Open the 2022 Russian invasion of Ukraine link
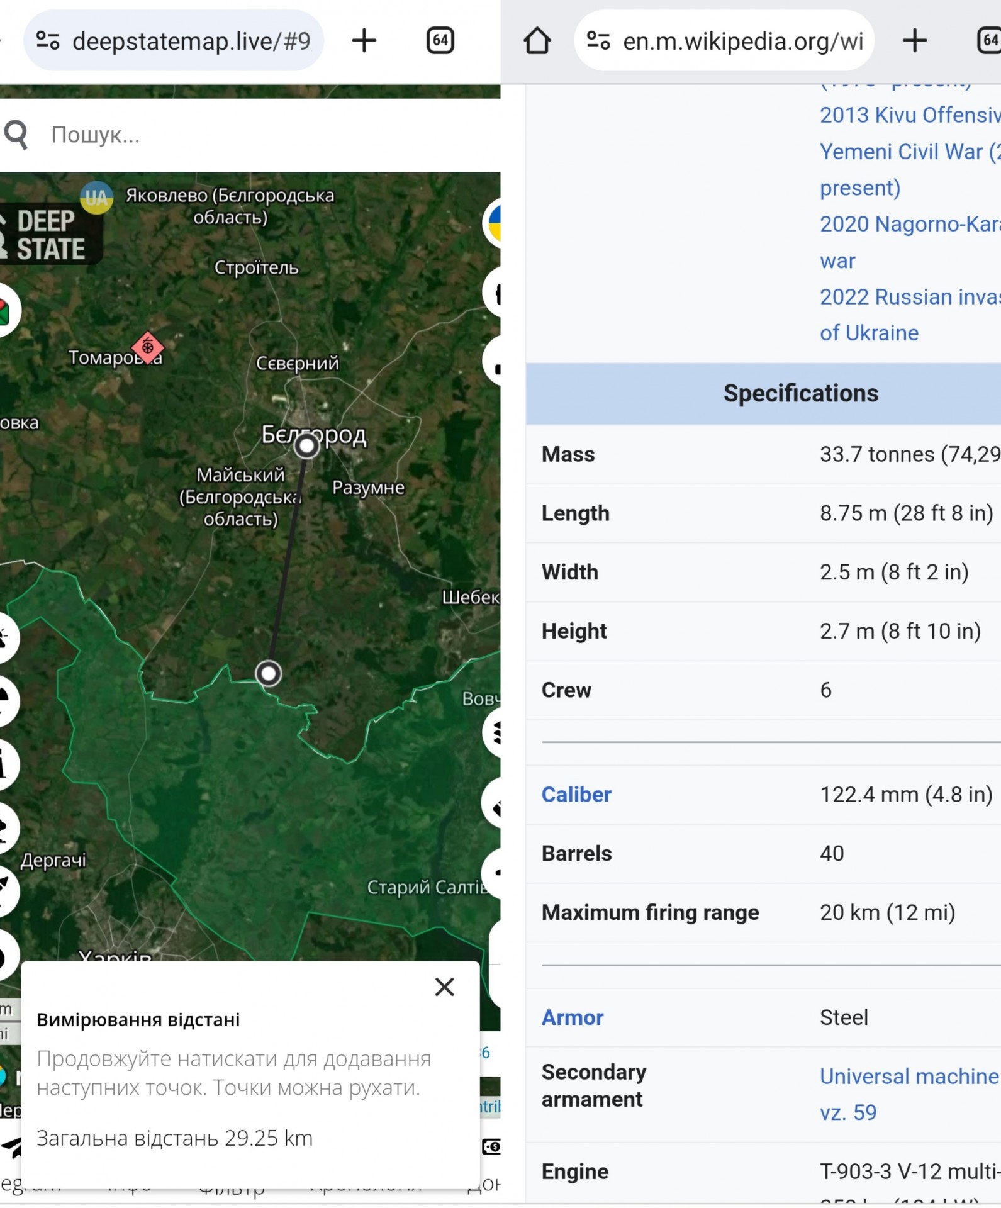 (x=910, y=315)
